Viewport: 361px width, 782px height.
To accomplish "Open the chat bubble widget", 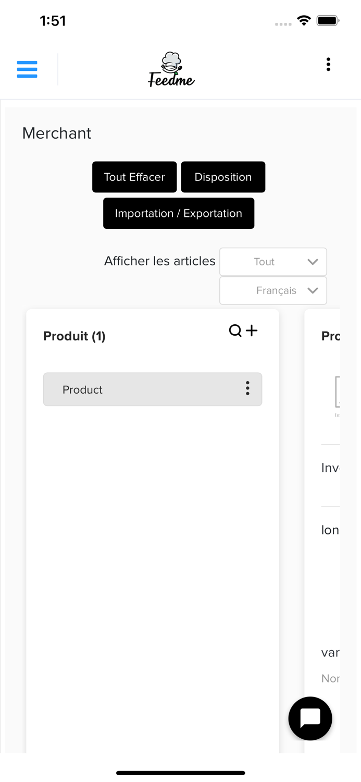I will (x=310, y=718).
